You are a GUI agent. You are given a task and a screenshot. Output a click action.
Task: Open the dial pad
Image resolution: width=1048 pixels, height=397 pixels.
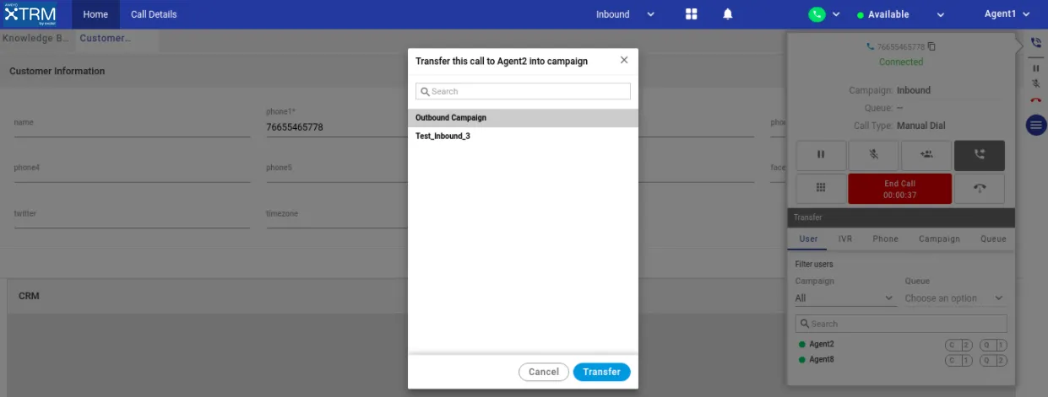click(x=821, y=188)
